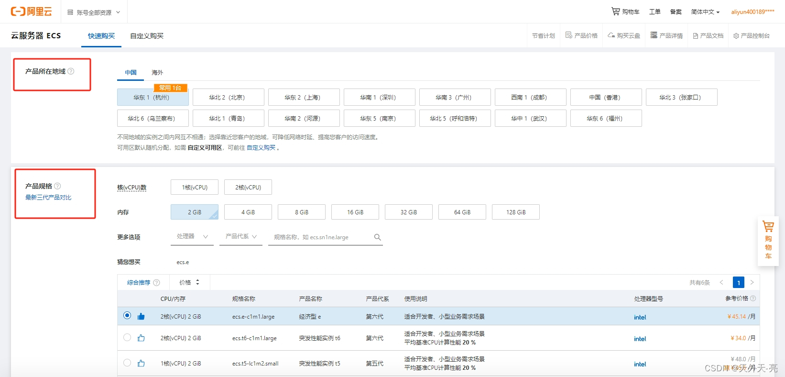This screenshot has width=785, height=377.
Task: Choose region 华北 3 (张家口)
Action: (682, 97)
